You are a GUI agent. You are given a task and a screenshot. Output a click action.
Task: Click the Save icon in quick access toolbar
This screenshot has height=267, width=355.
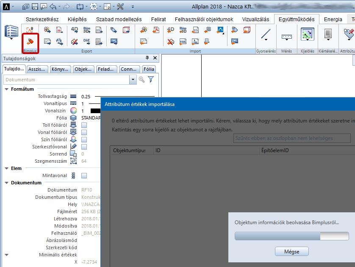[35, 6]
